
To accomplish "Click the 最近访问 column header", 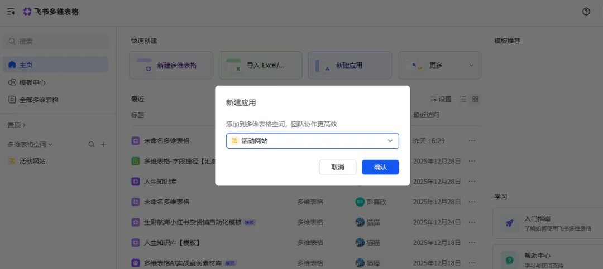I will pyautogui.click(x=426, y=115).
